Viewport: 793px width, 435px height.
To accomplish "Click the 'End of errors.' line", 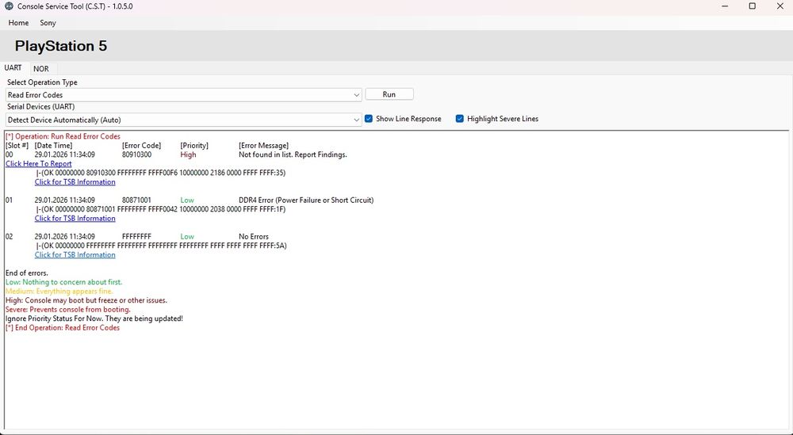I will [27, 273].
